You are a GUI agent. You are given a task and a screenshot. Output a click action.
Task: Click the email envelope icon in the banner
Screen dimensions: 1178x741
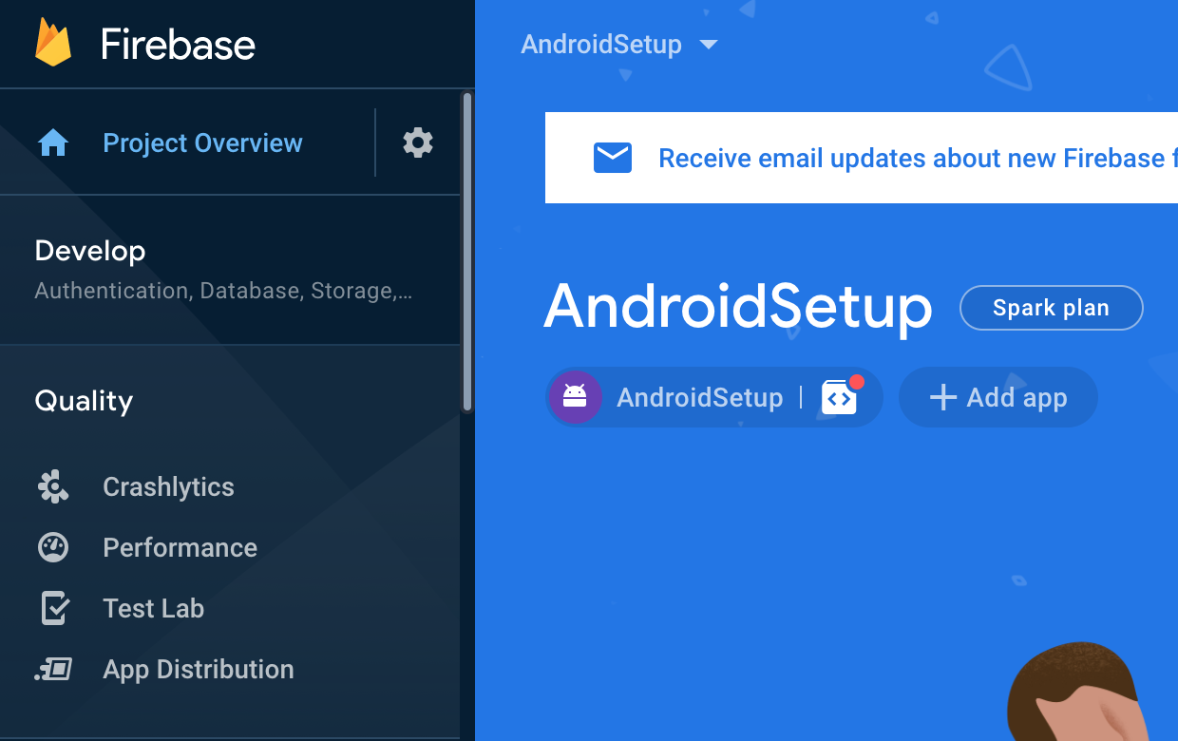[x=613, y=158]
